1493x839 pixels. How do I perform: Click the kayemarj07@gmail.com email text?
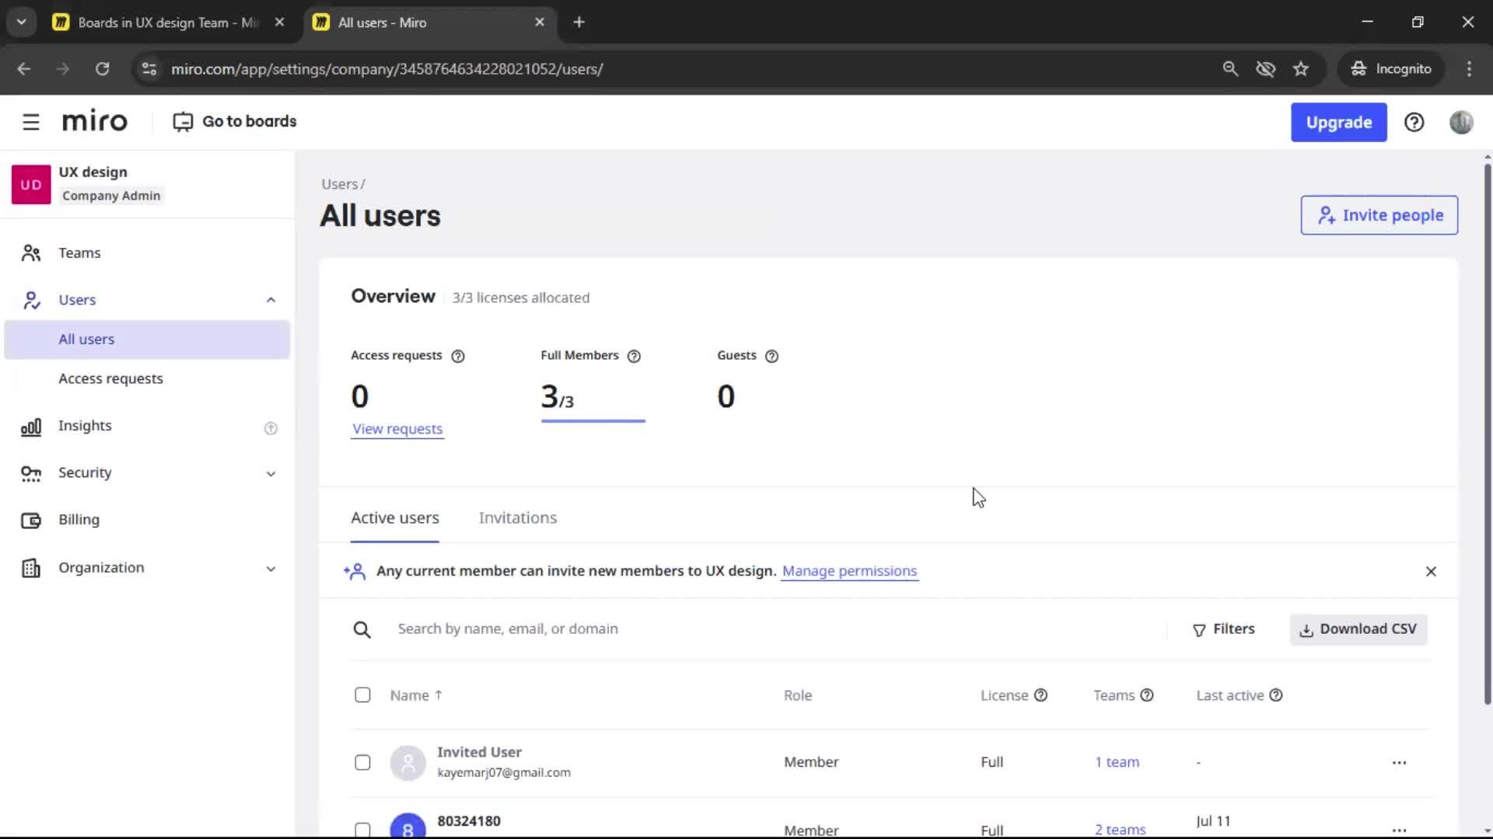[x=504, y=773]
